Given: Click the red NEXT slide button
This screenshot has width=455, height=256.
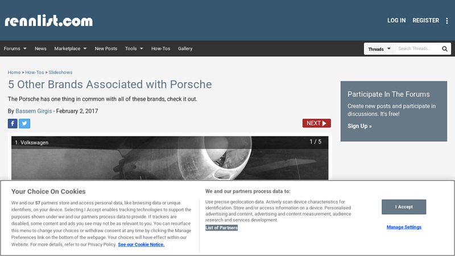Looking at the screenshot, I should coord(317,123).
